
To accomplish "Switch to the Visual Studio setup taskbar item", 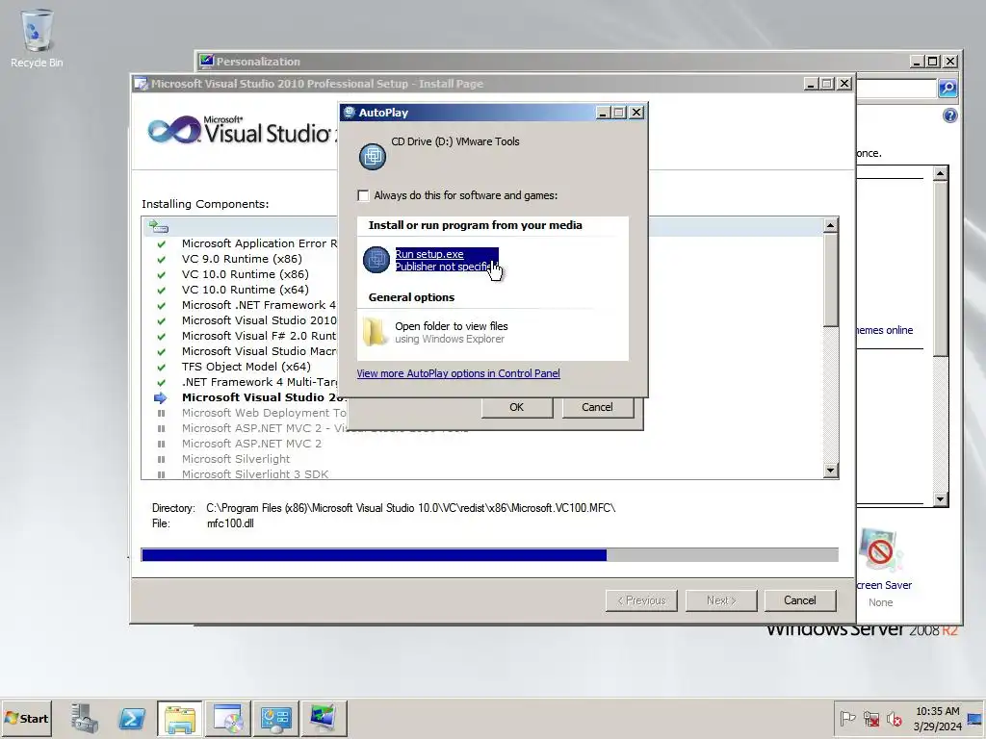I will tap(227, 718).
